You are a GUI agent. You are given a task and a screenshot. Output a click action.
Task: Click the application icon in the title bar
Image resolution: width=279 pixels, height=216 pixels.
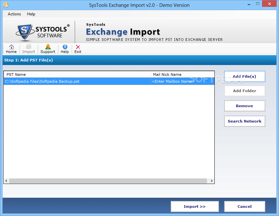point(6,5)
